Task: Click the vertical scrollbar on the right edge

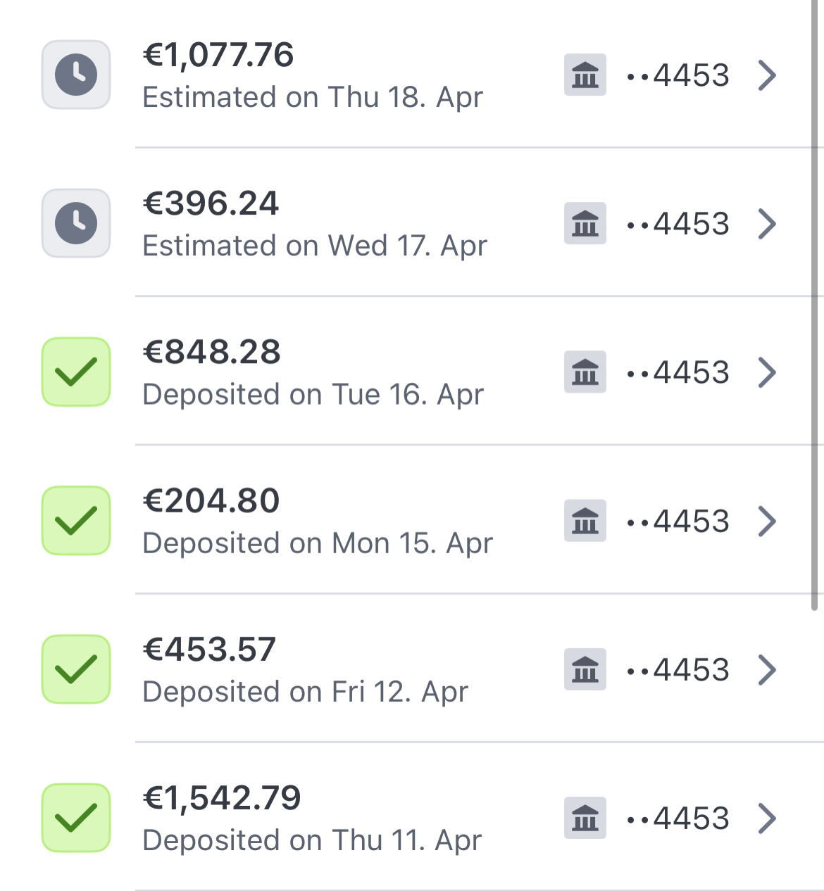Action: coord(815,303)
